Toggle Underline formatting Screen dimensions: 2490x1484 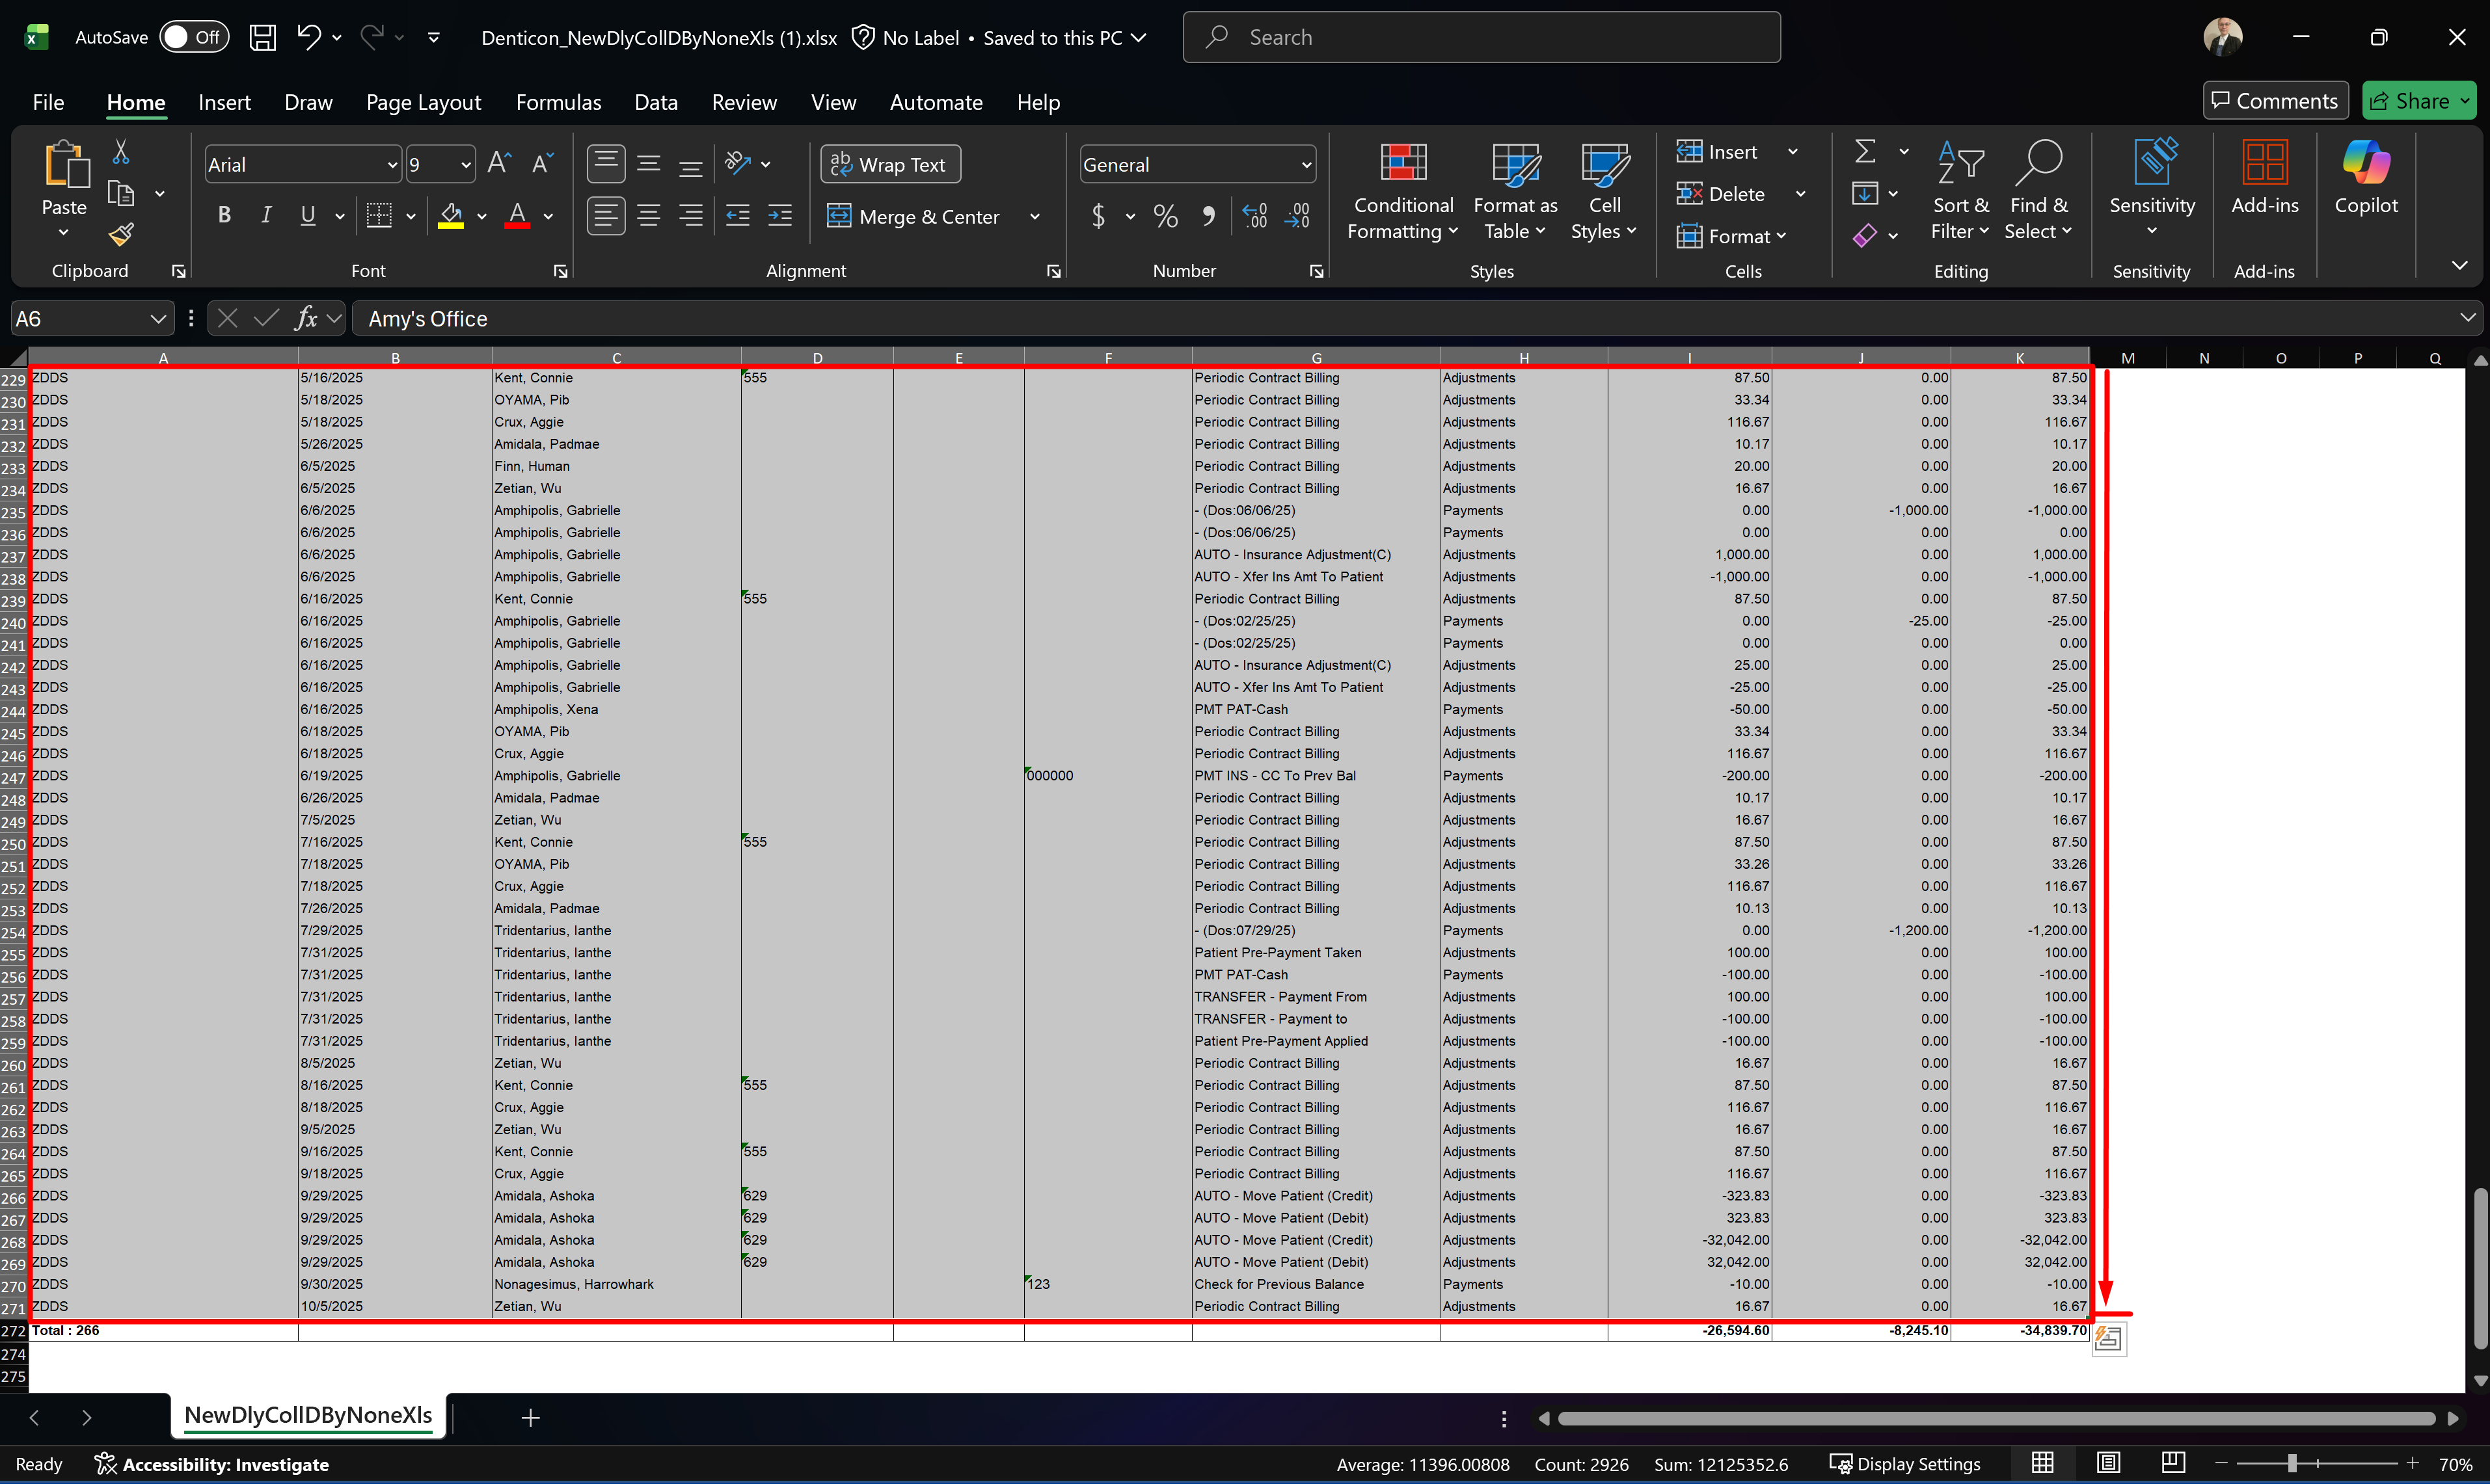click(x=308, y=215)
